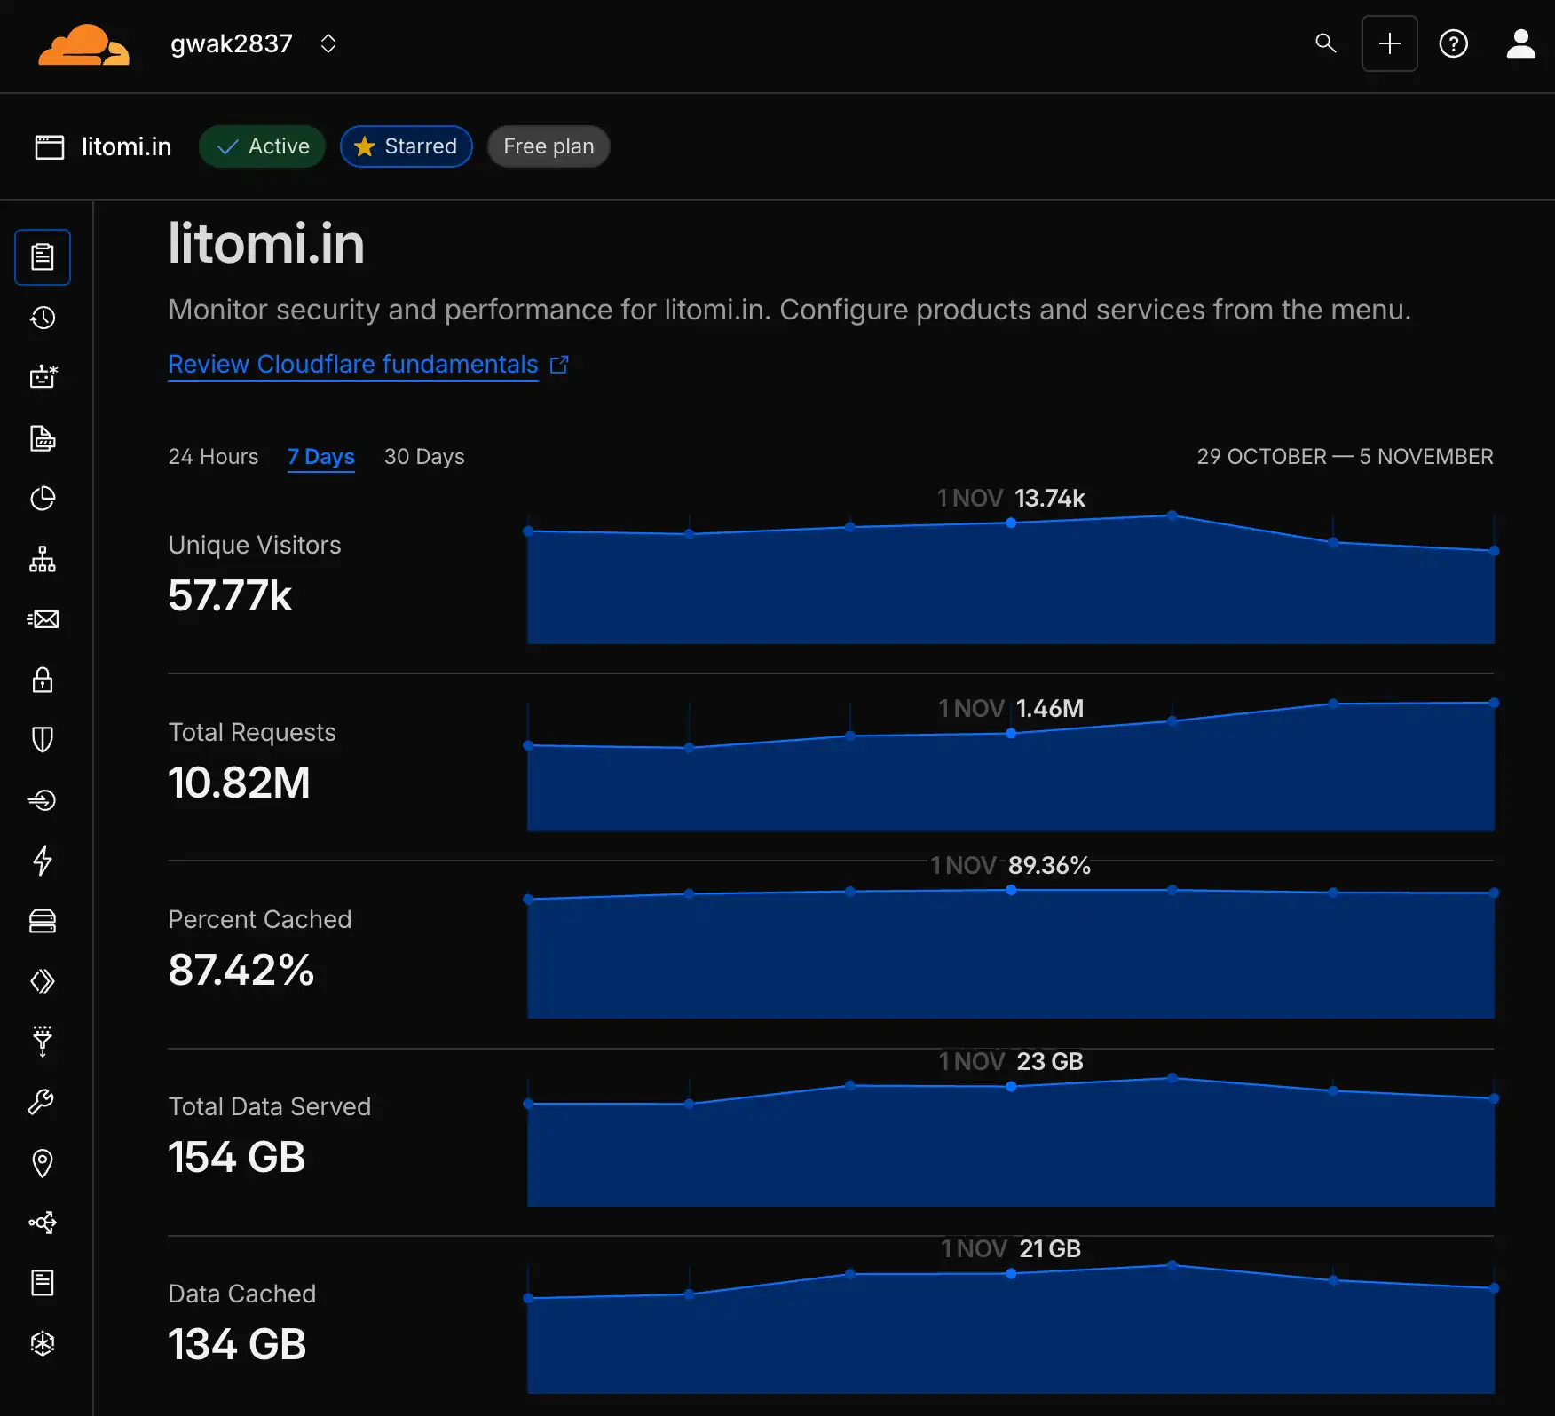
Task: Switch to the 24 Hours range
Action: point(213,457)
